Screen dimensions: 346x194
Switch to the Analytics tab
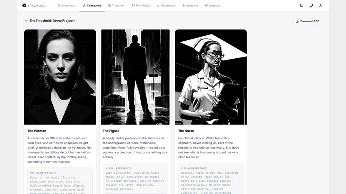(x=190, y=6)
